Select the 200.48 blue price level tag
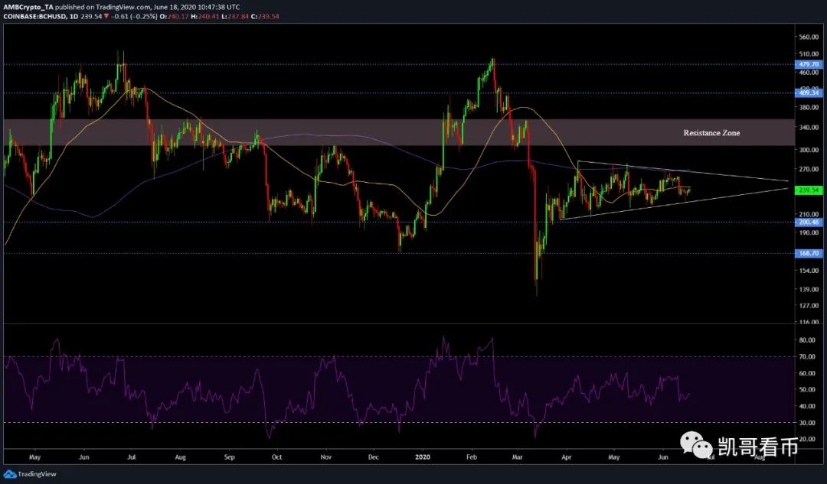827x484 pixels. (809, 222)
